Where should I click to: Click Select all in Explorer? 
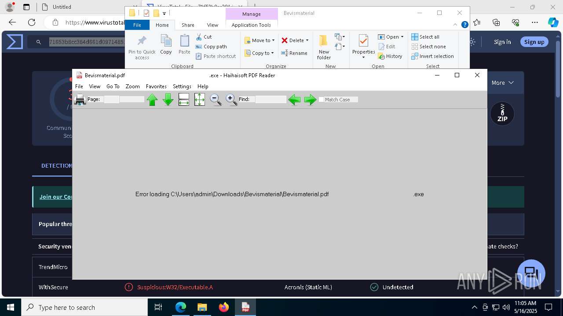pyautogui.click(x=425, y=37)
